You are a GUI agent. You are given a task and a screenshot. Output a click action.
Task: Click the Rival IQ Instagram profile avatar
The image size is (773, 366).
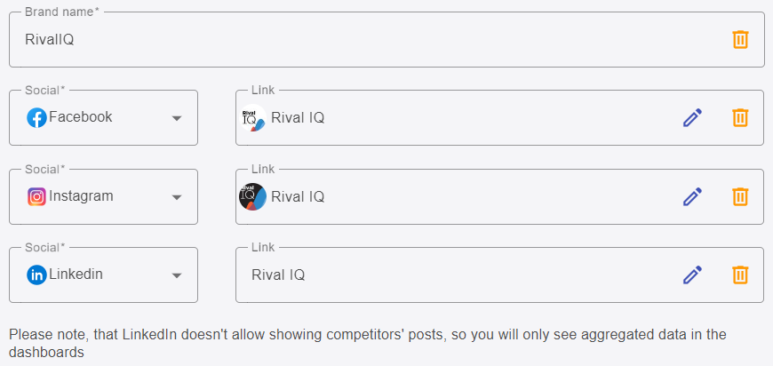coord(253,196)
